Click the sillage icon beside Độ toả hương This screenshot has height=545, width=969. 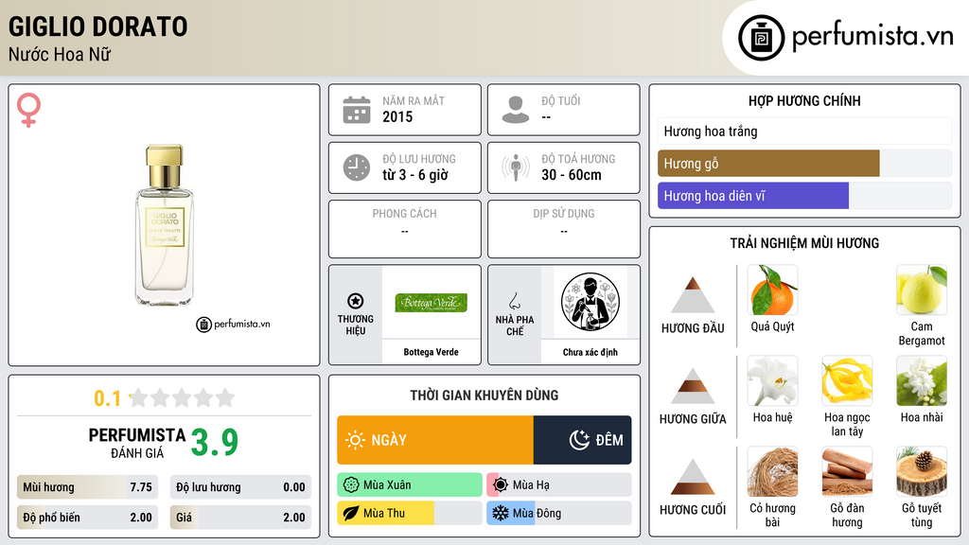pos(516,167)
